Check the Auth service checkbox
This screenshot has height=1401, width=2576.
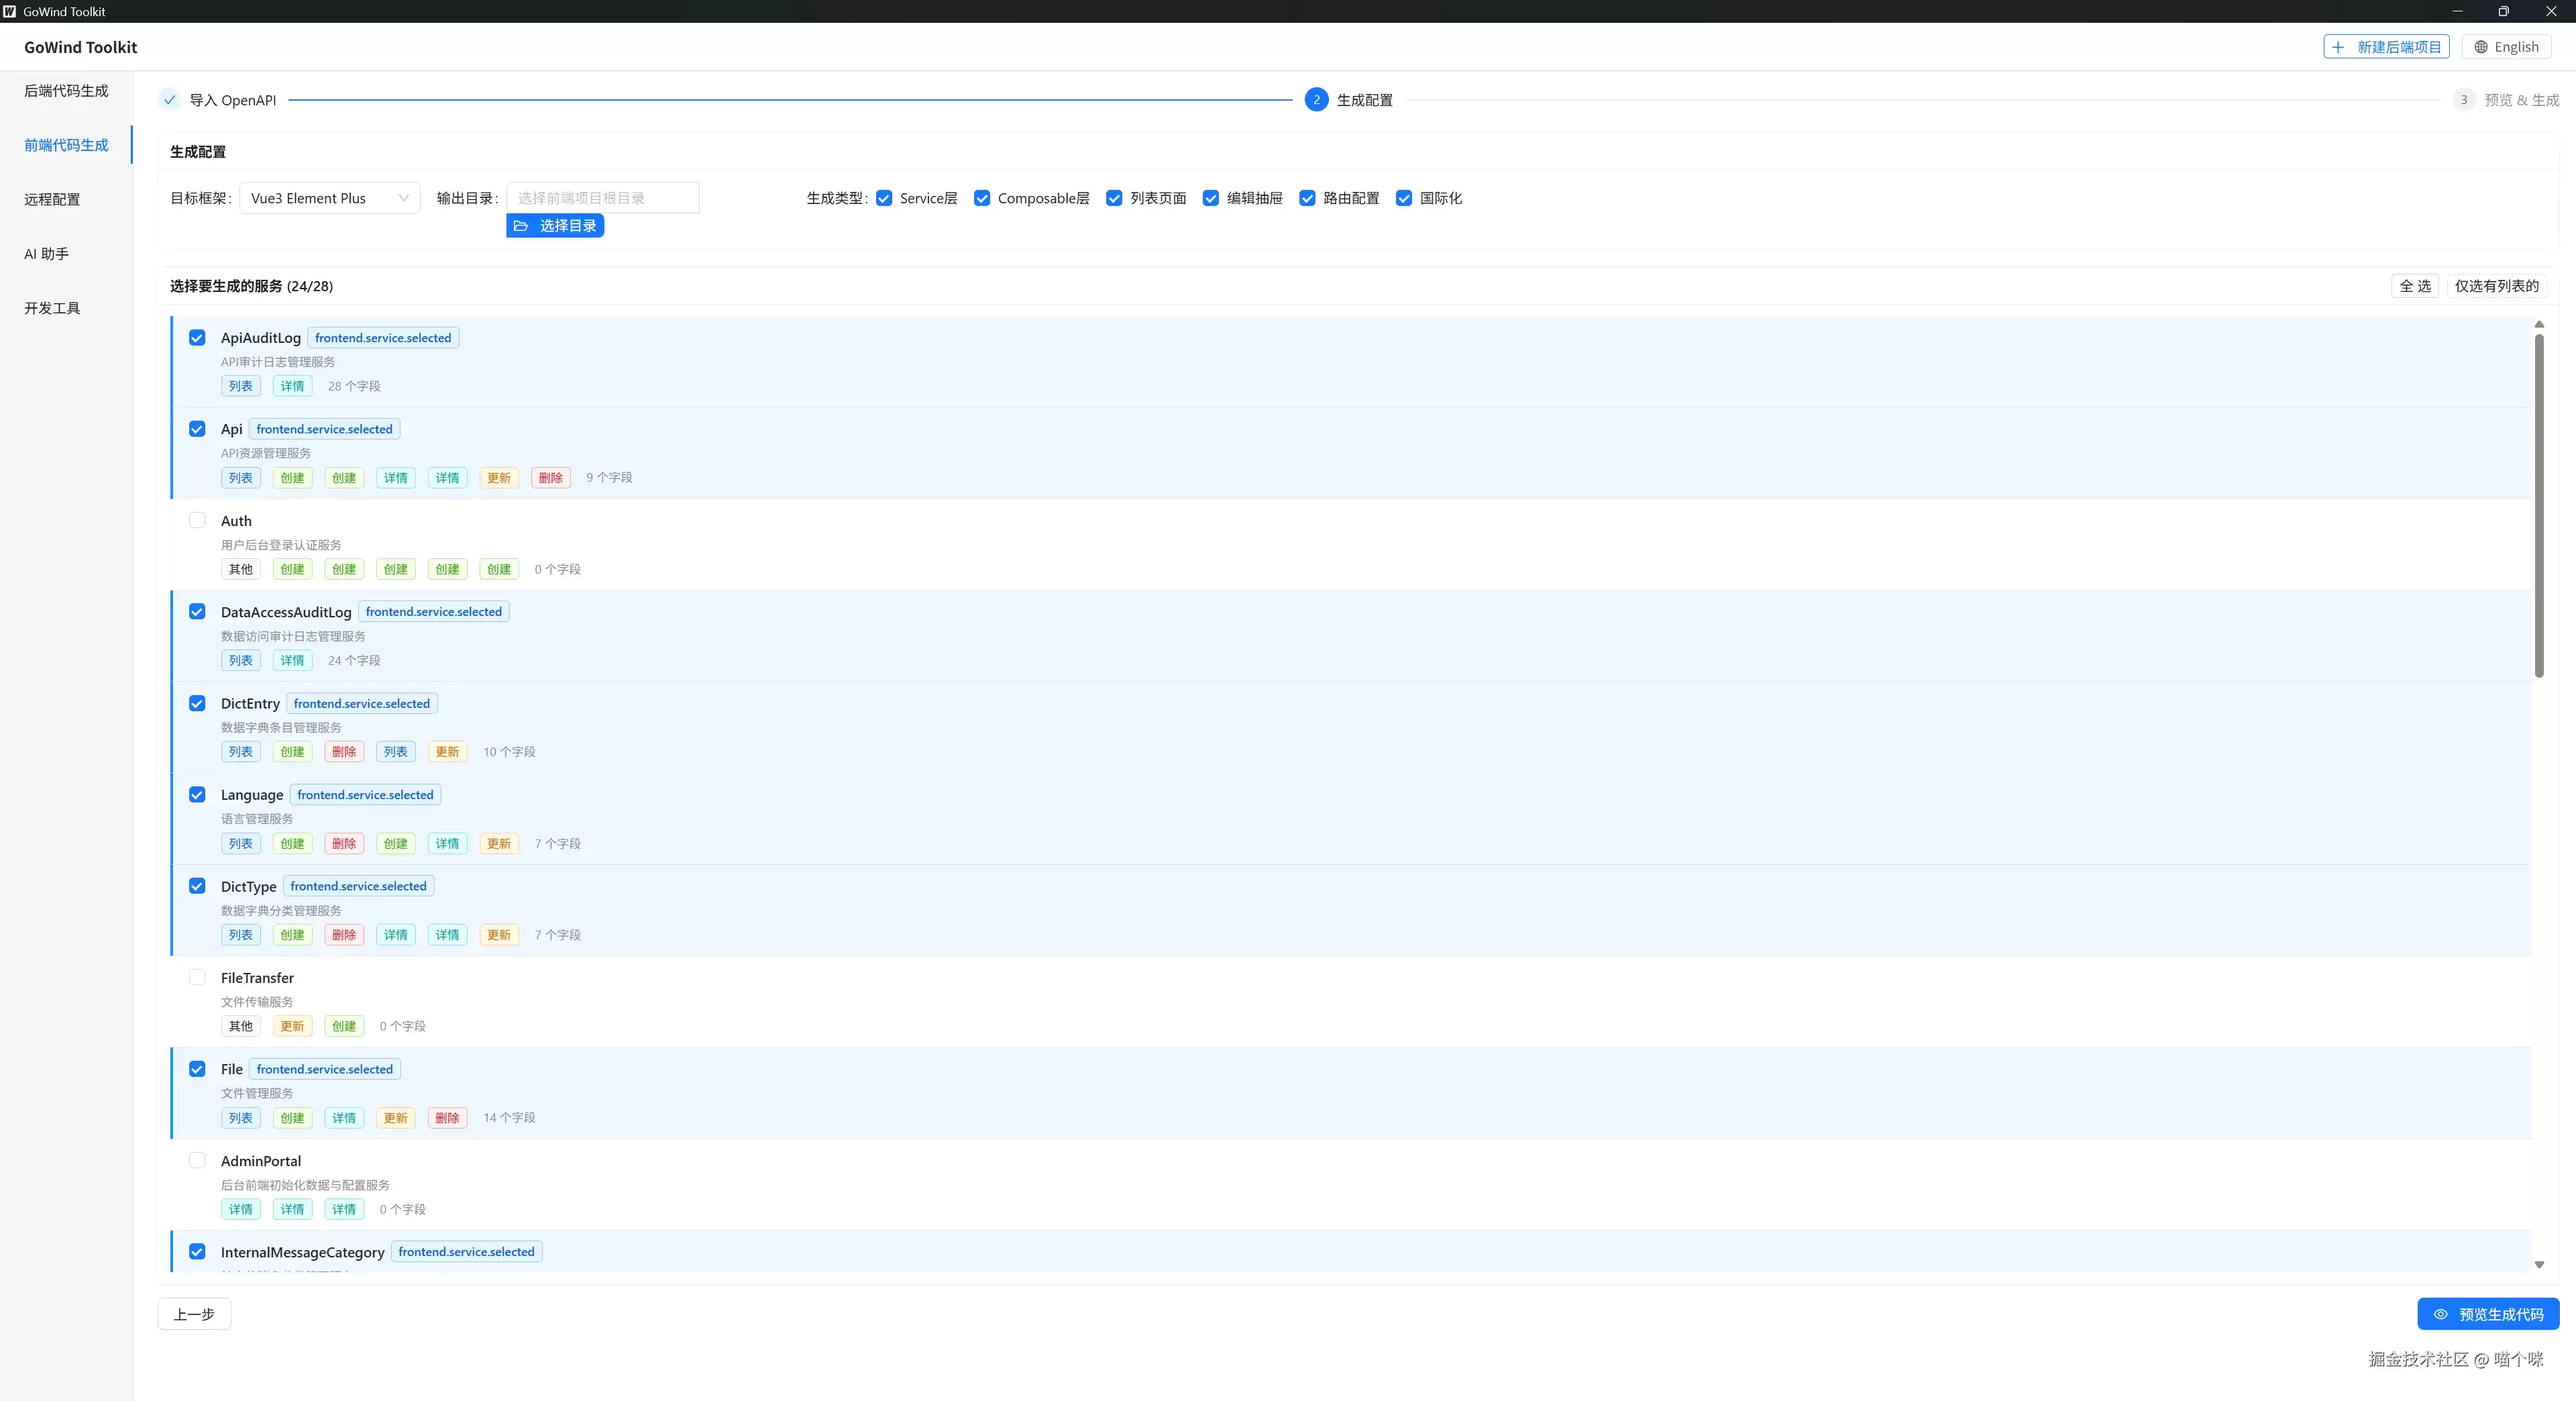[x=197, y=520]
